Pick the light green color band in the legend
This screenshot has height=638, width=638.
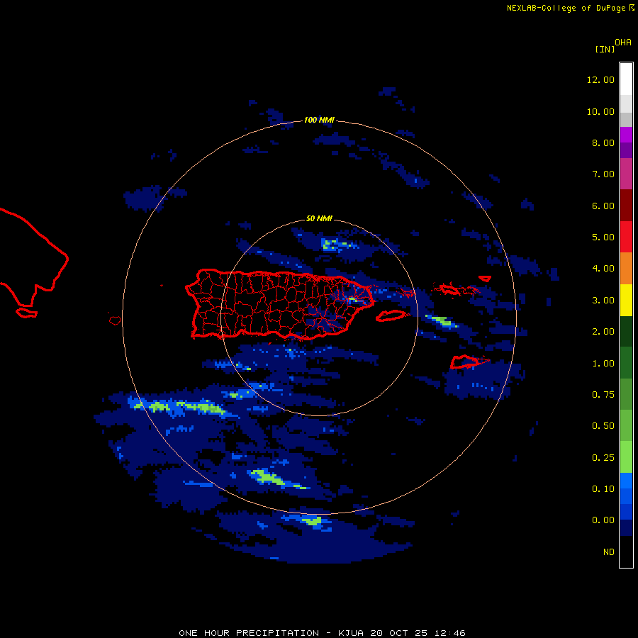[626, 457]
